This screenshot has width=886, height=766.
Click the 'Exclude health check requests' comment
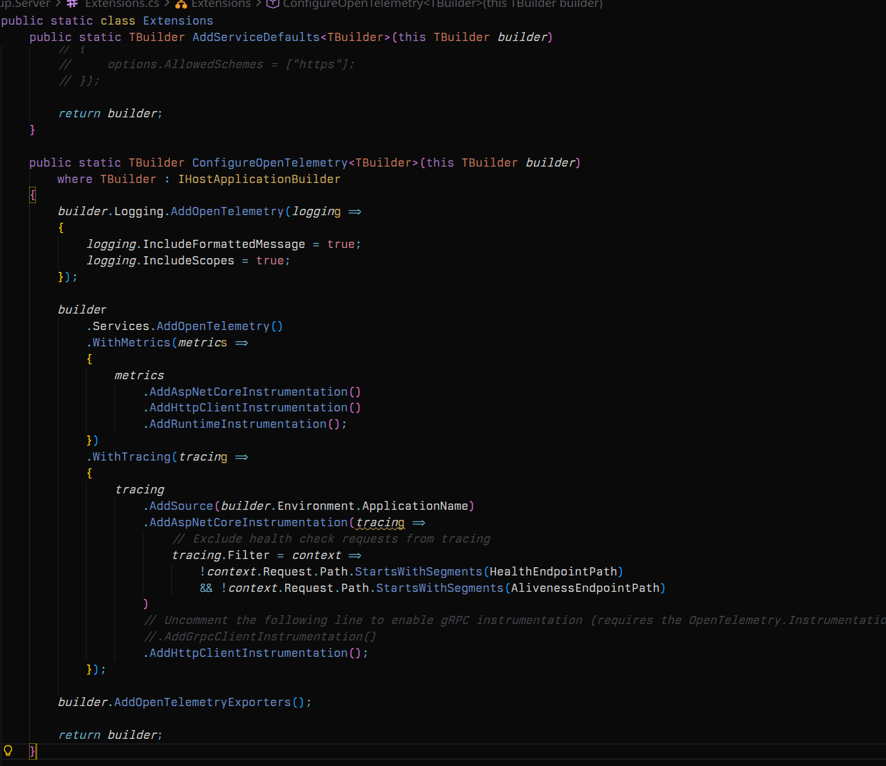coord(331,539)
